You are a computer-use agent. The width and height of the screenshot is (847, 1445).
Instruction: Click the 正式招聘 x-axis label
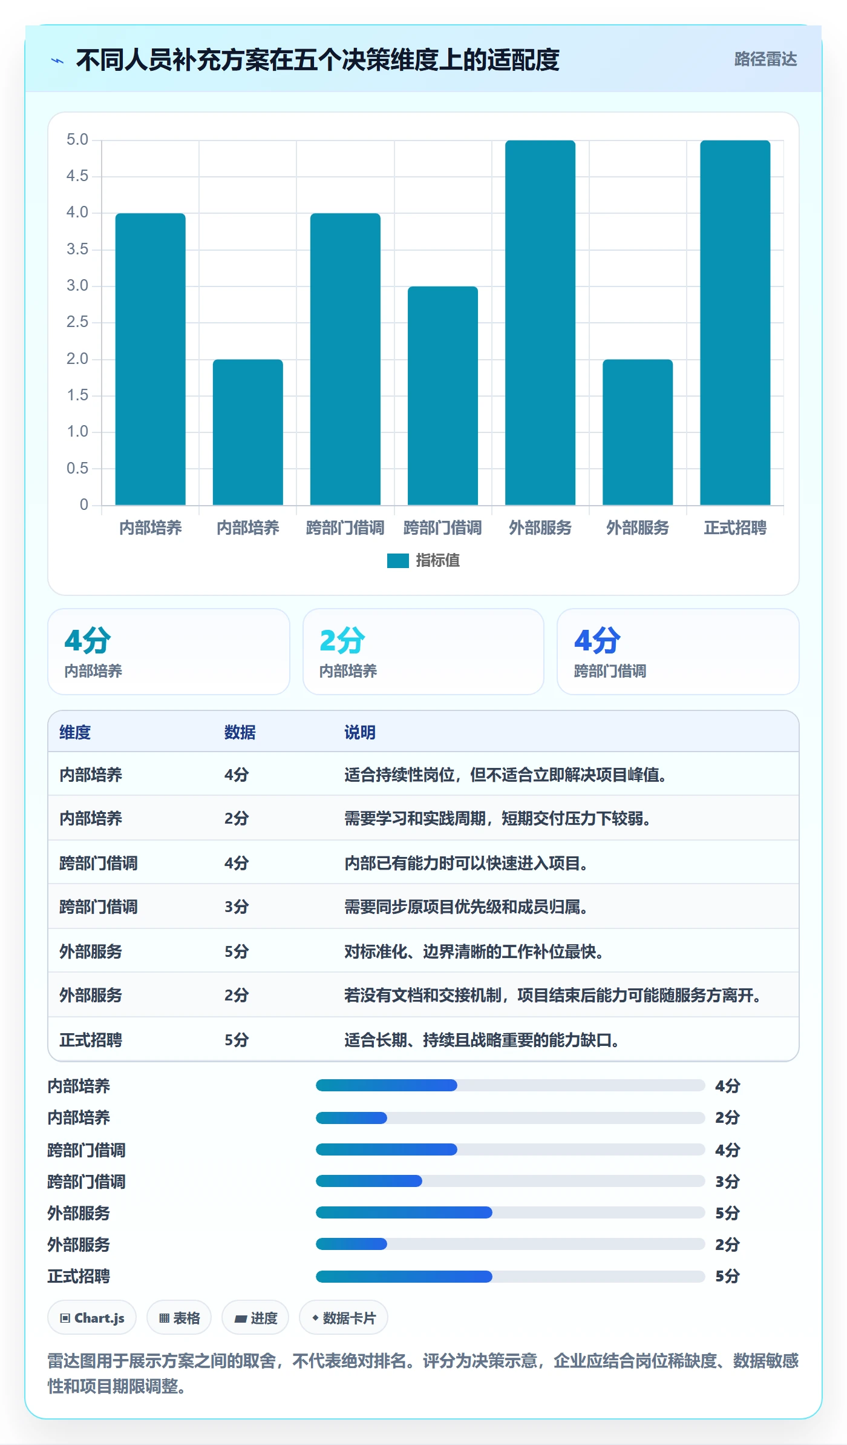[x=735, y=528]
